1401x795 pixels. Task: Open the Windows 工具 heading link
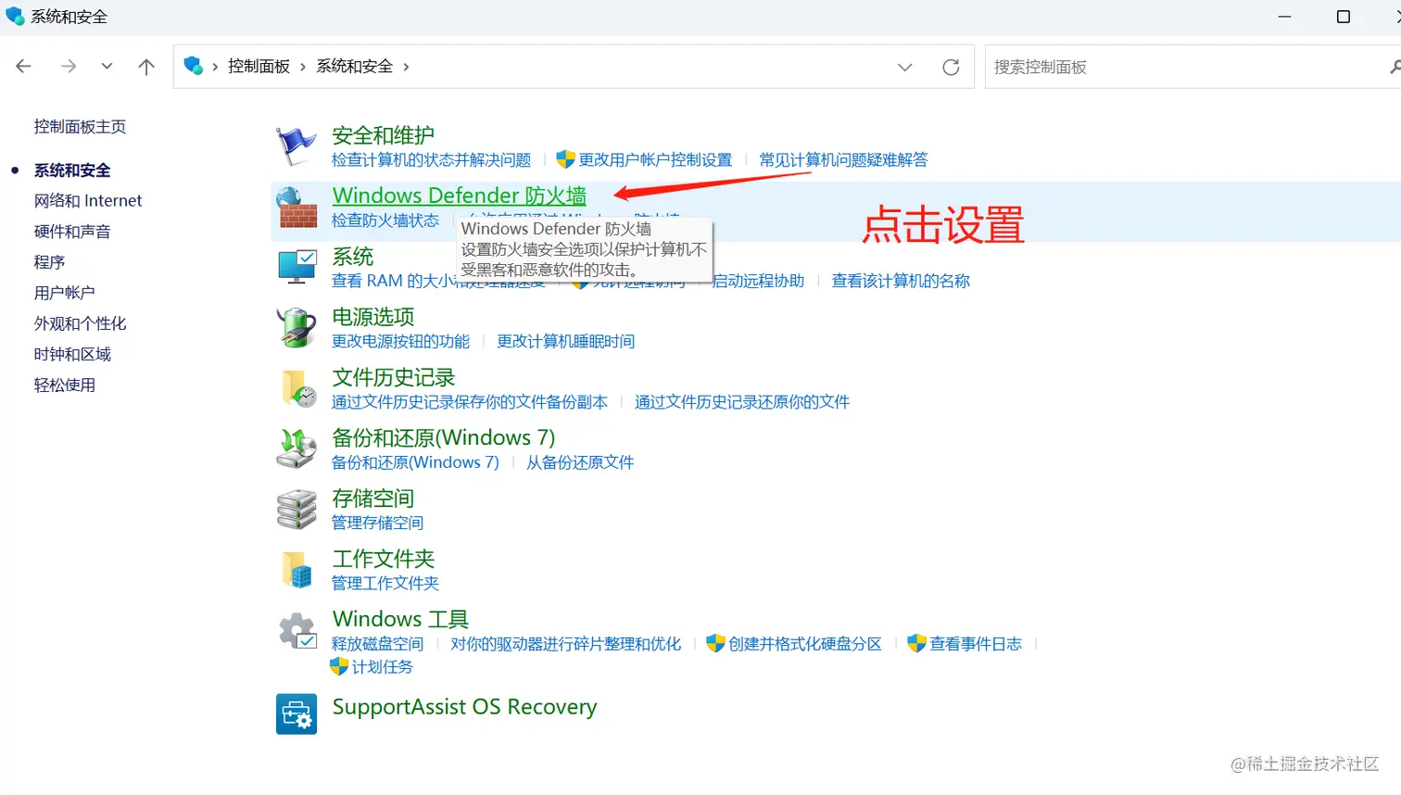point(400,619)
